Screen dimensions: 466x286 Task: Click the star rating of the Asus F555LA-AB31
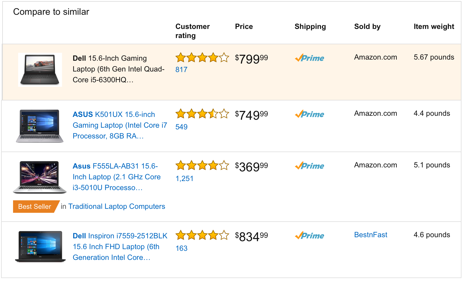pyautogui.click(x=202, y=165)
